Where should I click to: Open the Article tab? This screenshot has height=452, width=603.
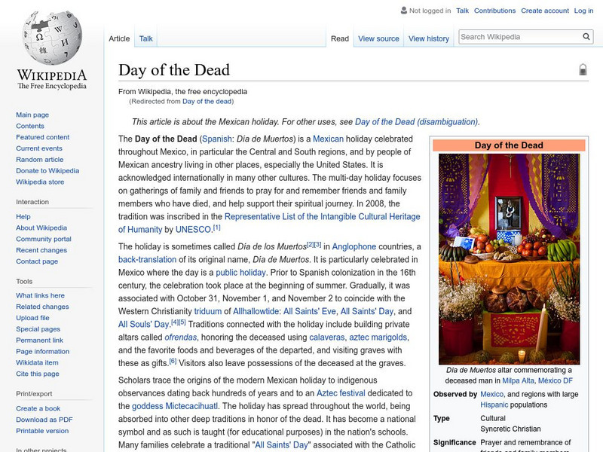point(119,38)
